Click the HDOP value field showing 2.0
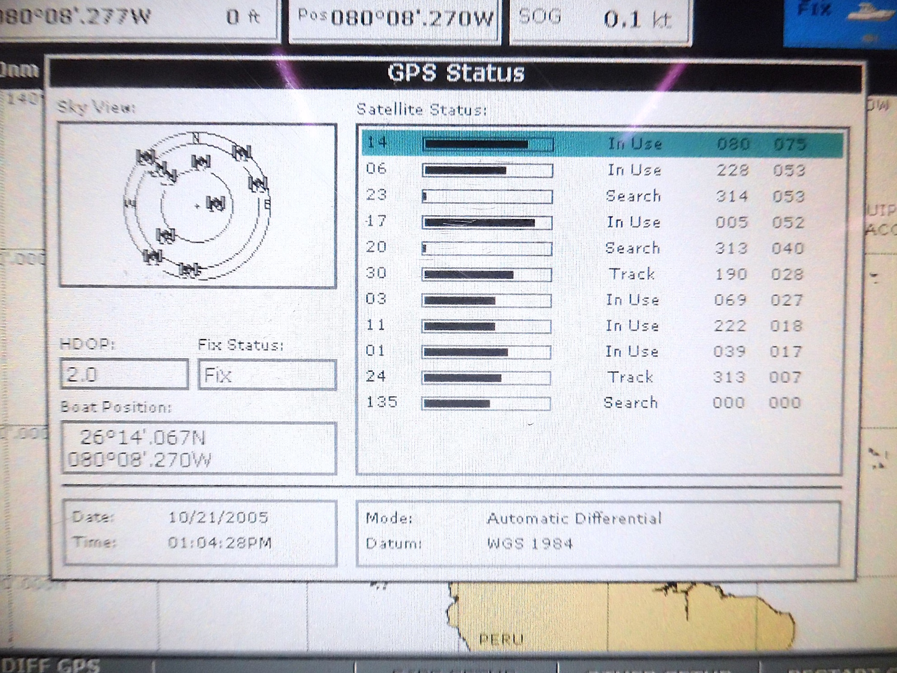The height and width of the screenshot is (673, 897). [124, 374]
